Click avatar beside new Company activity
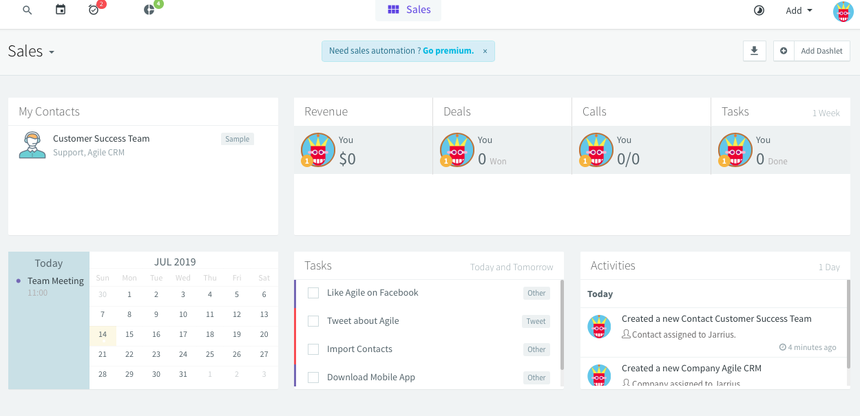The height and width of the screenshot is (416, 860). [x=599, y=376]
